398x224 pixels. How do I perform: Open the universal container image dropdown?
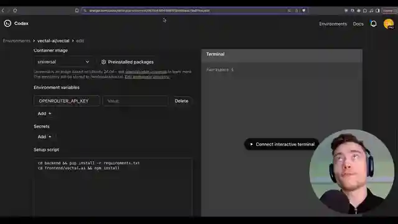[63, 62]
